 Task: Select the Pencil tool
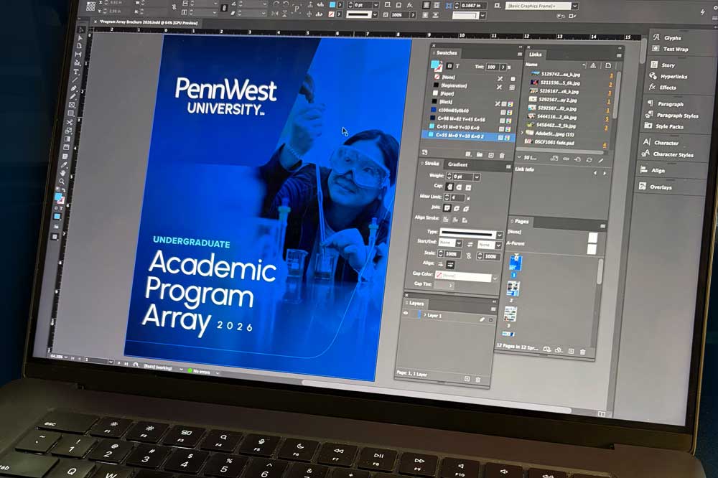(x=73, y=97)
